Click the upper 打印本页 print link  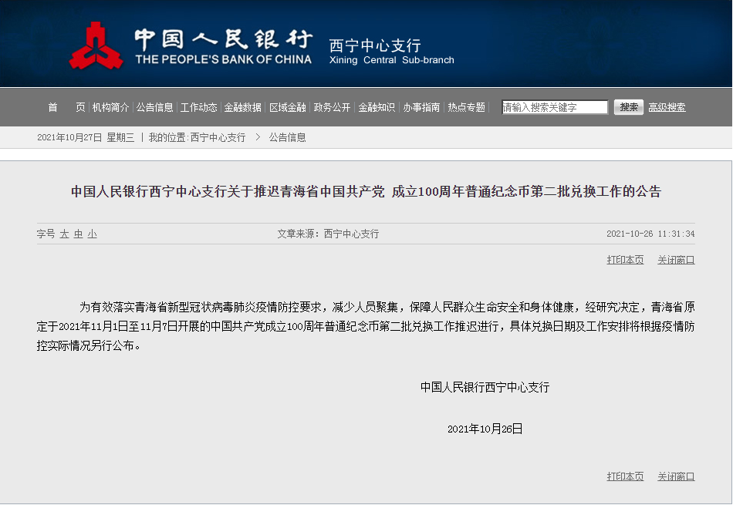tap(625, 260)
